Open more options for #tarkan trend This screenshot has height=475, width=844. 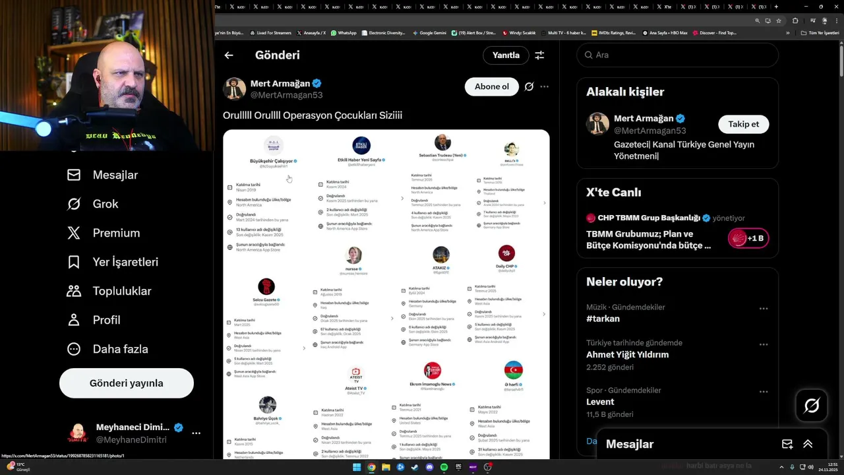[x=764, y=309]
